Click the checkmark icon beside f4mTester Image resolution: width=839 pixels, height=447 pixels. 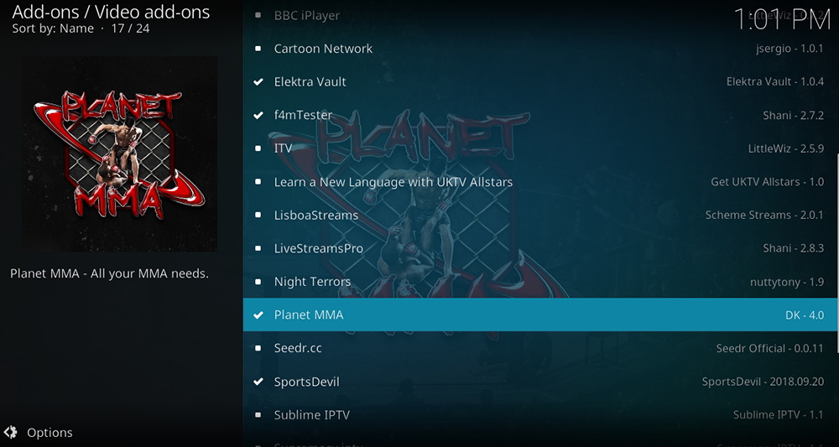[258, 115]
